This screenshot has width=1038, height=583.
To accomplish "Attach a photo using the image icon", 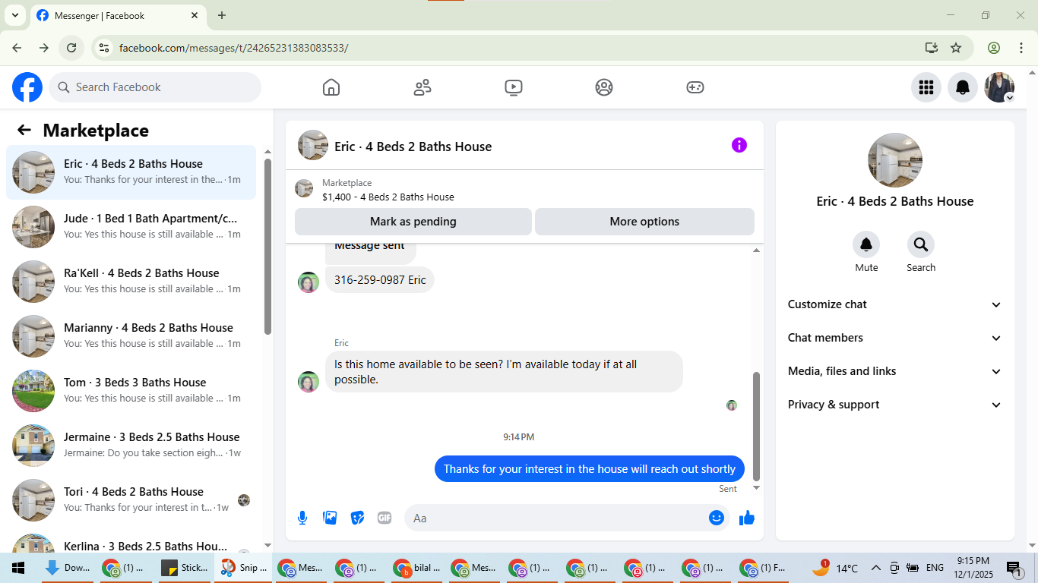I will coord(330,518).
